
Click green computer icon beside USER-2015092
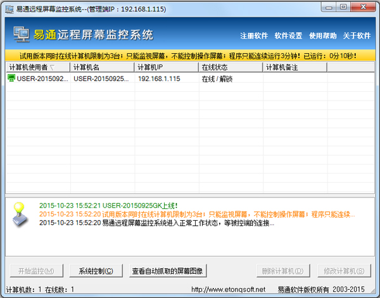pos(11,78)
